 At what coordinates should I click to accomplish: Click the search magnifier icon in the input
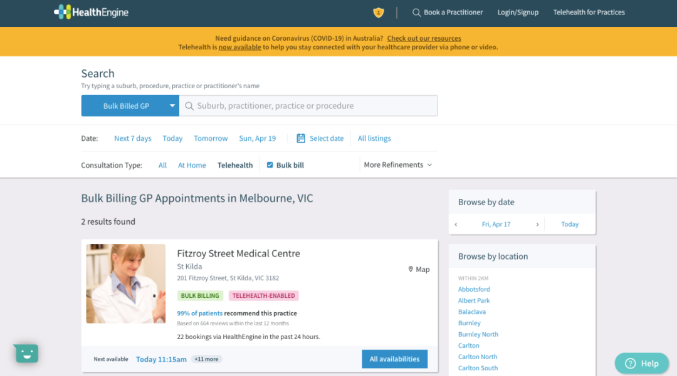tap(189, 106)
